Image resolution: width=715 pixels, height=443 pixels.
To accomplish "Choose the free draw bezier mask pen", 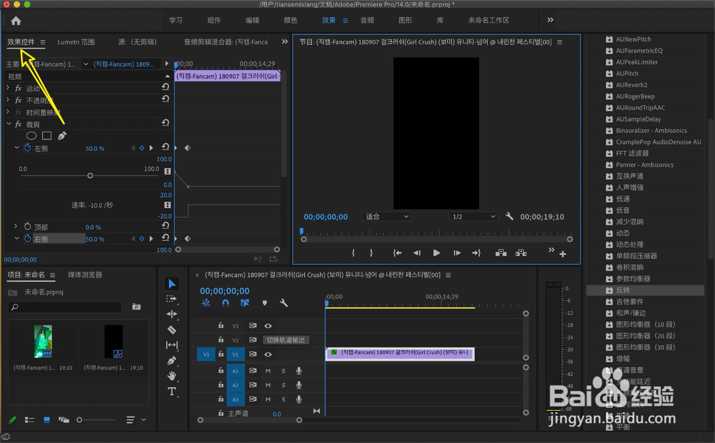I will [62, 136].
